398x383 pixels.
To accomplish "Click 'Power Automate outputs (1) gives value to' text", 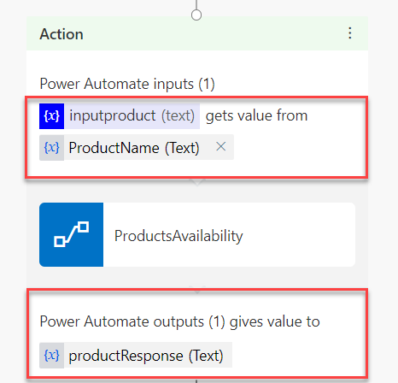I will 180,321.
